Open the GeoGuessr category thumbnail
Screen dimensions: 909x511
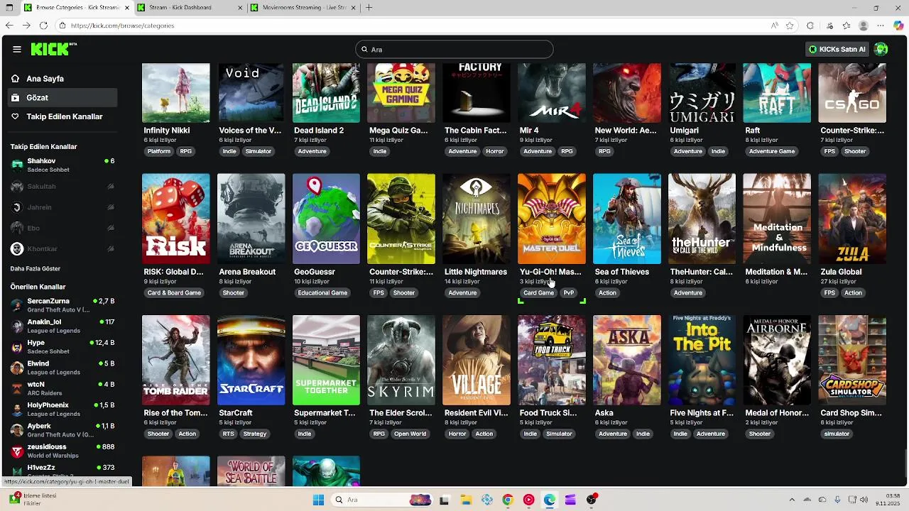326,219
